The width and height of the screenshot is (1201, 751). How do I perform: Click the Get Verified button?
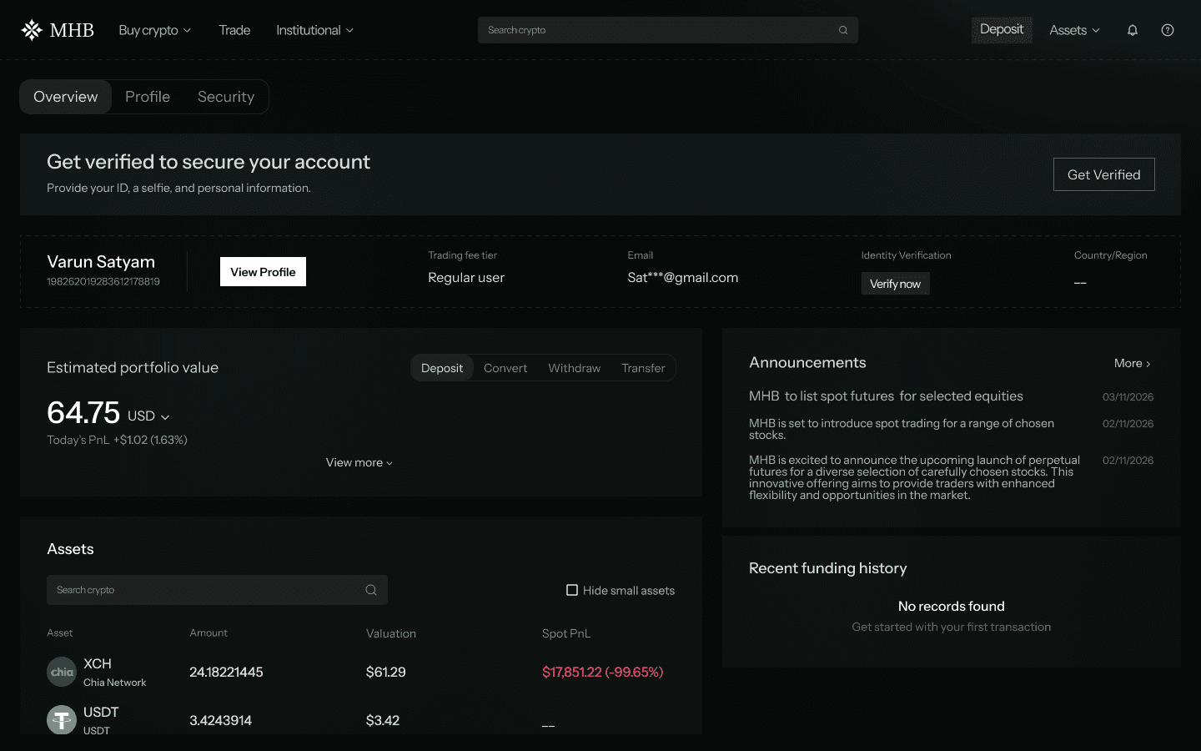click(x=1103, y=174)
